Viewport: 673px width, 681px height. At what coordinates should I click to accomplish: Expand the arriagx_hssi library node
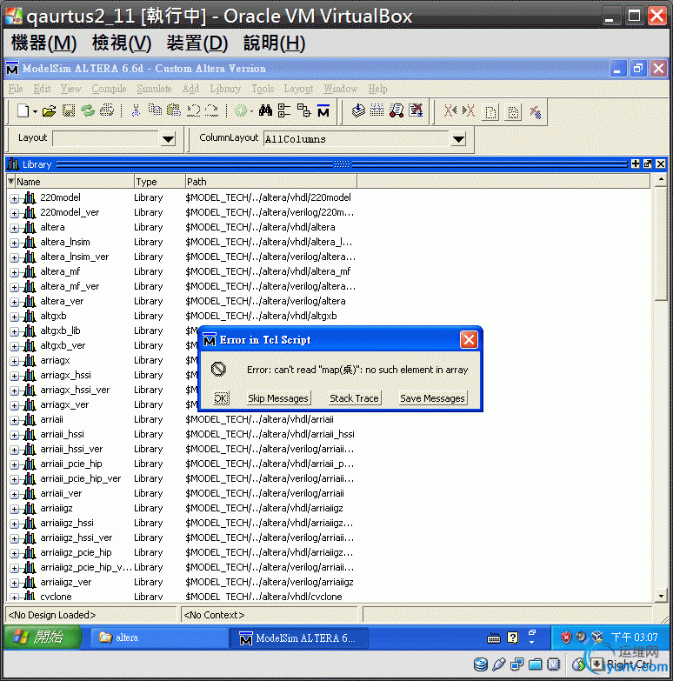14,376
